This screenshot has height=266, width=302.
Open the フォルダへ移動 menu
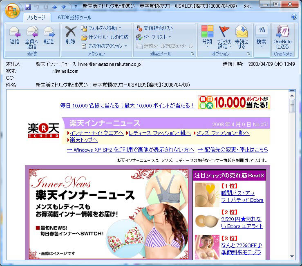click(x=101, y=28)
